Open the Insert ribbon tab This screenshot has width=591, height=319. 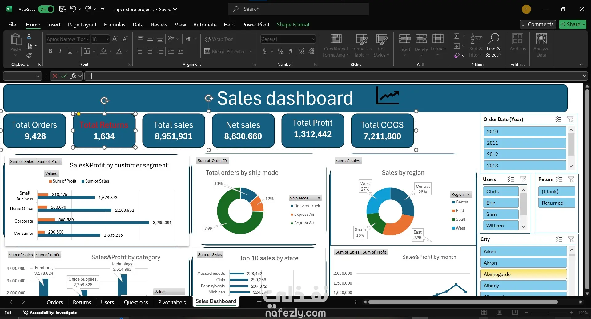pyautogui.click(x=54, y=25)
